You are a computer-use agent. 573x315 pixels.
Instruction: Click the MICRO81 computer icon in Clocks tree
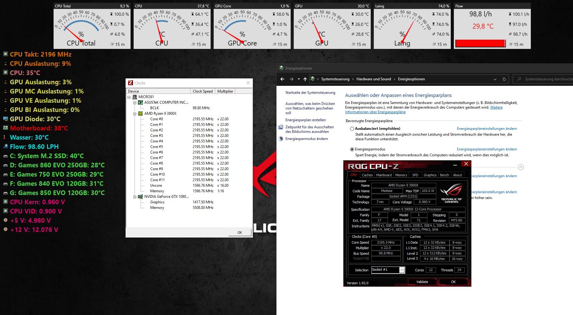(135, 97)
